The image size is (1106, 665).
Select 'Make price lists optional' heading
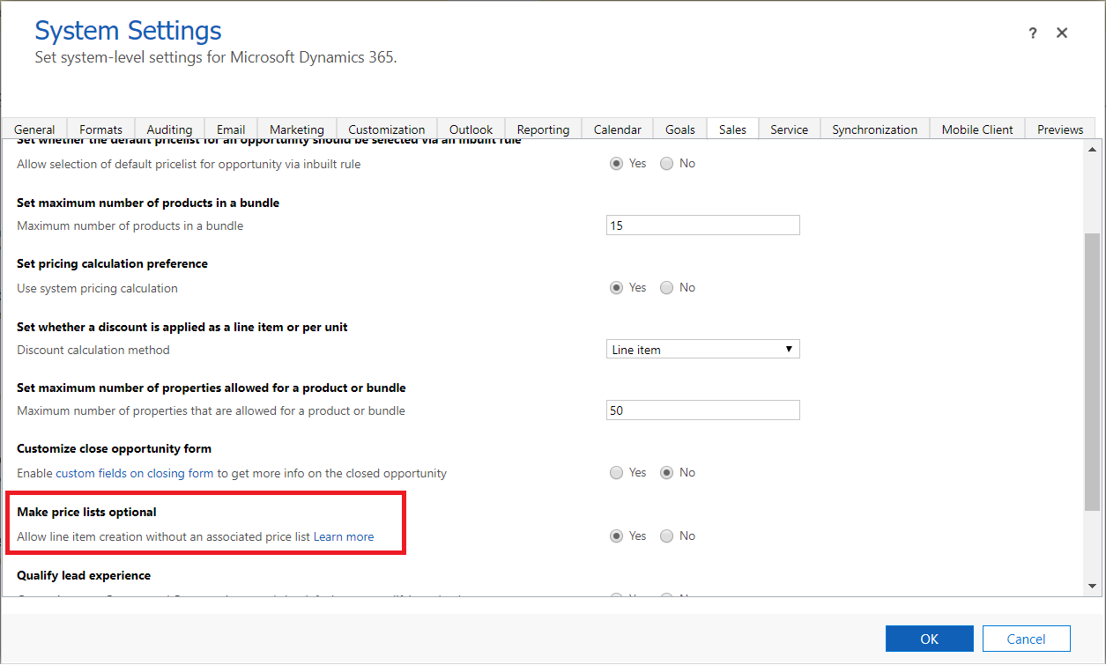click(x=86, y=512)
